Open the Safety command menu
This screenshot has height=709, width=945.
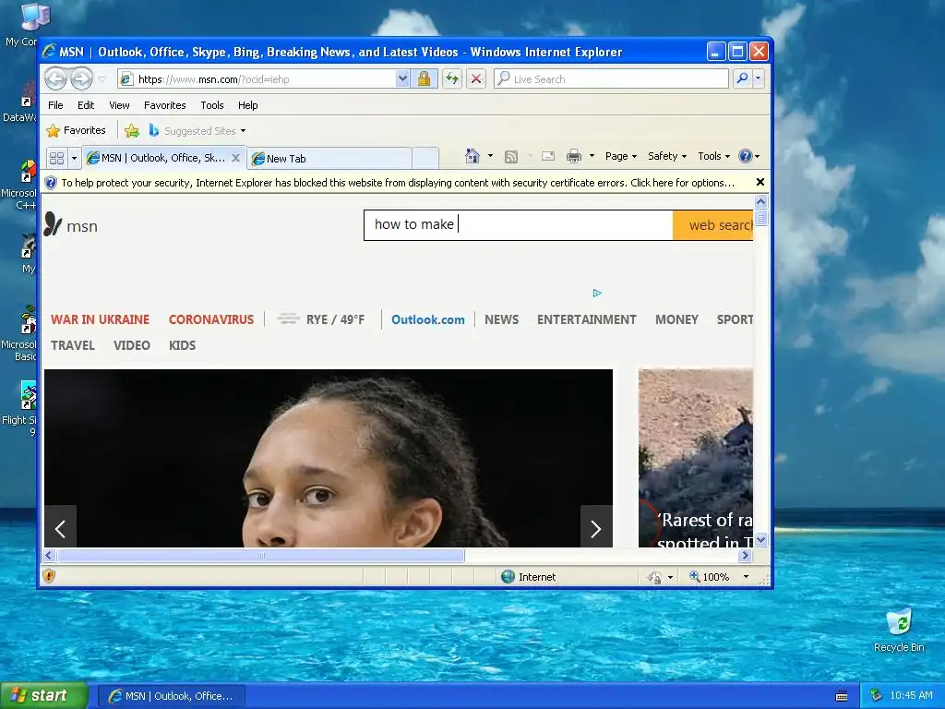pos(666,156)
